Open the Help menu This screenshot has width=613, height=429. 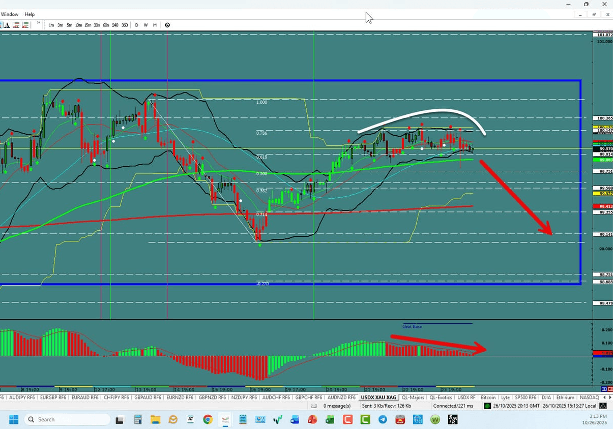tap(29, 14)
